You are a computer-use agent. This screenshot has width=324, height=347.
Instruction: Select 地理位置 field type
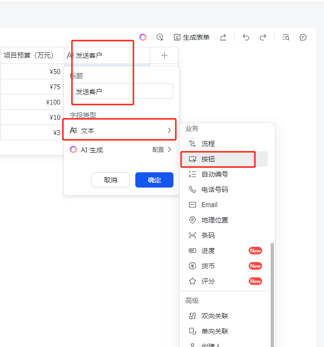(224, 220)
